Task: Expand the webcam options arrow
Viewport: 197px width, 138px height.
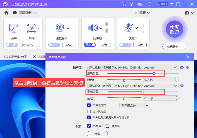Action: pyautogui.click(x=68, y=28)
